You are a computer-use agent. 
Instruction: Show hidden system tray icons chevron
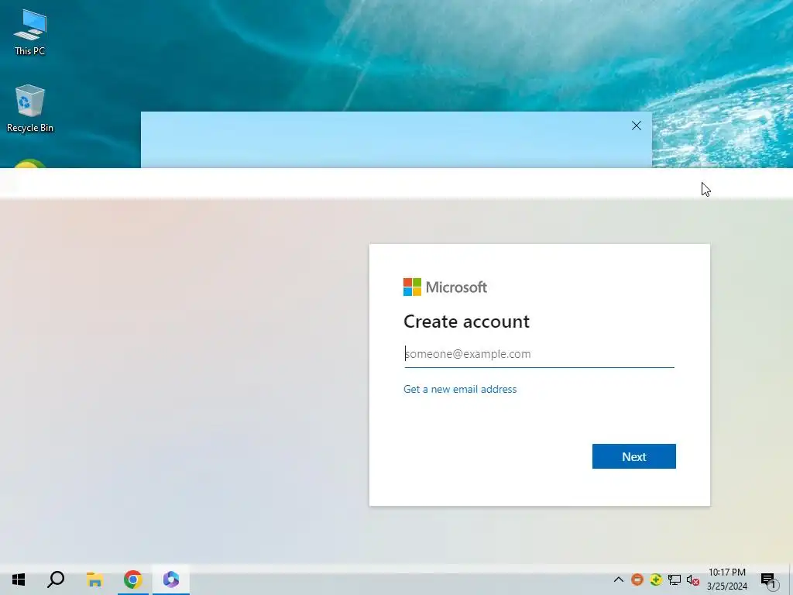618,580
